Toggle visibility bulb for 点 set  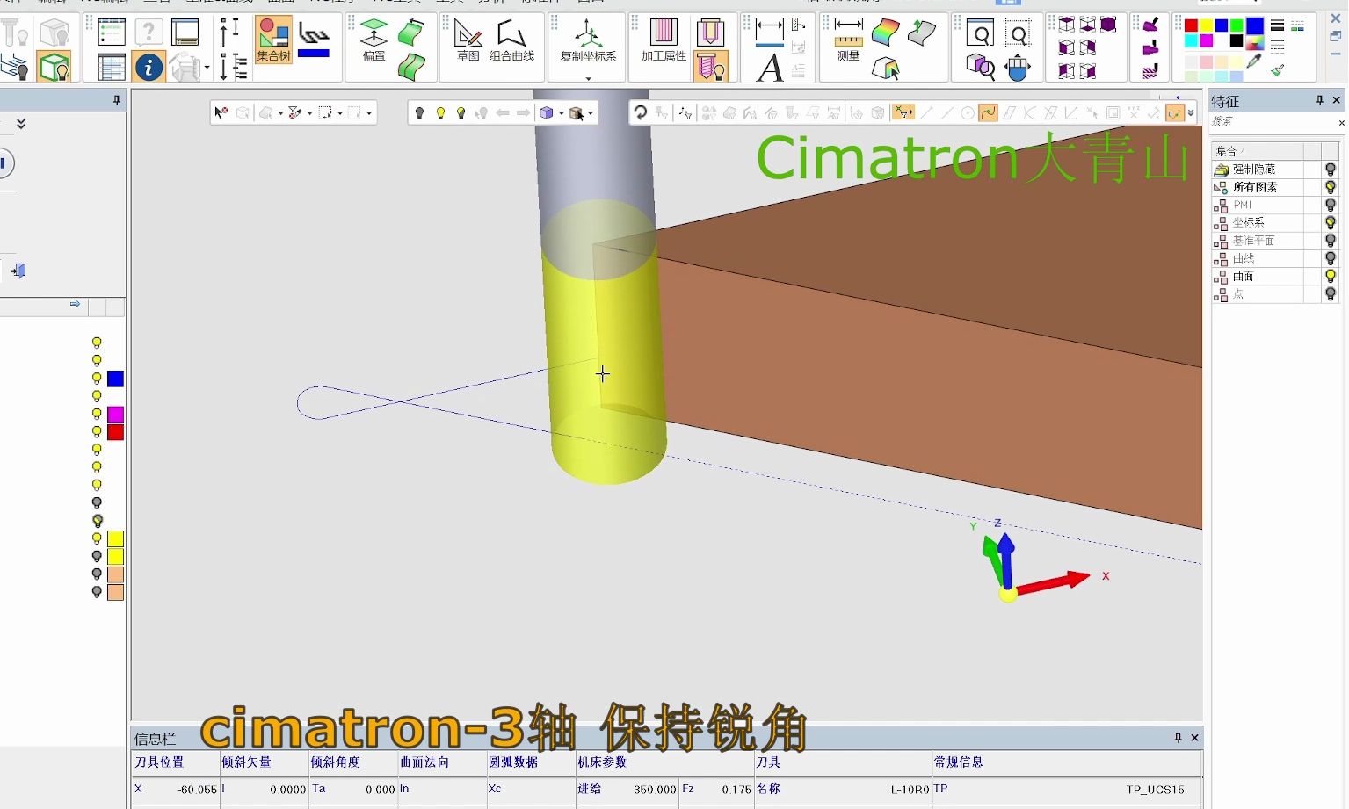pyautogui.click(x=1331, y=294)
